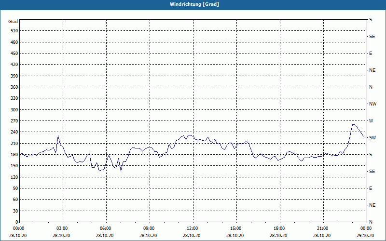
Task: Click the 29.10.20 date label
Action: [365, 235]
